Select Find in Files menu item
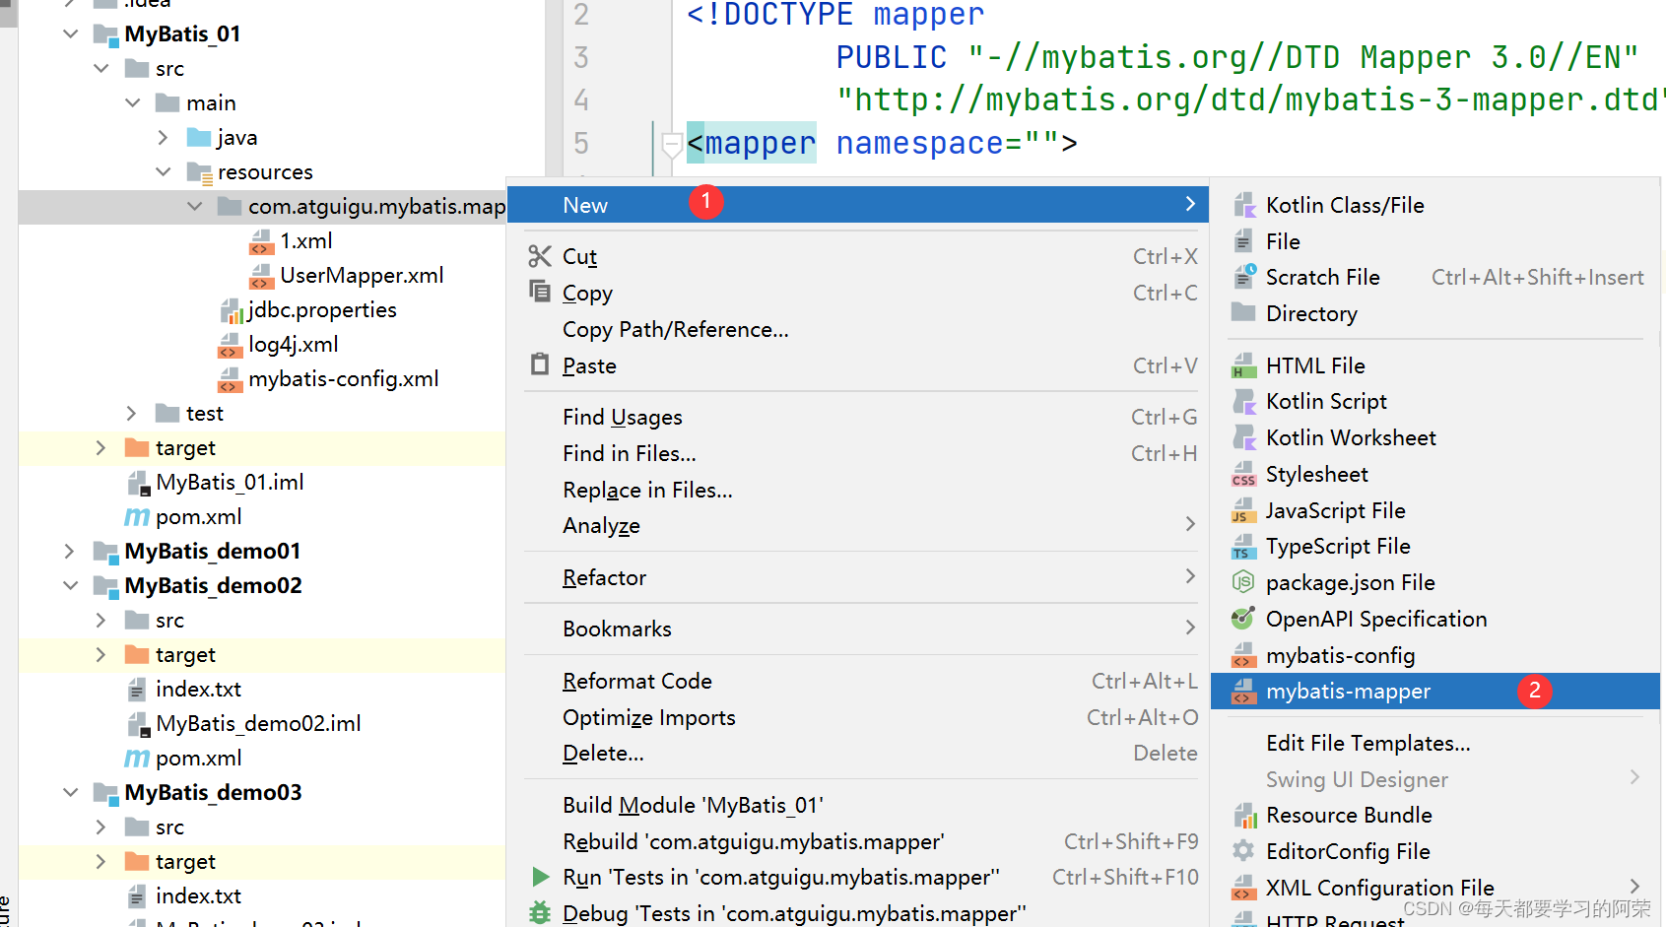This screenshot has height=927, width=1666. (x=857, y=453)
